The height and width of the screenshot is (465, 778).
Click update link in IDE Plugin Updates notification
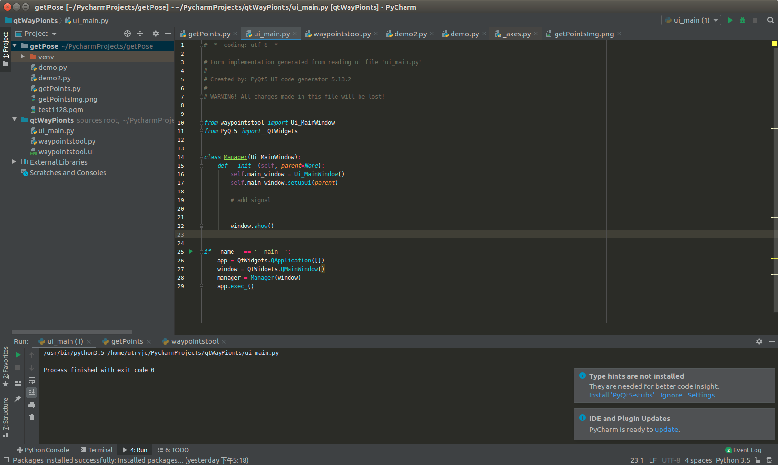tap(667, 430)
